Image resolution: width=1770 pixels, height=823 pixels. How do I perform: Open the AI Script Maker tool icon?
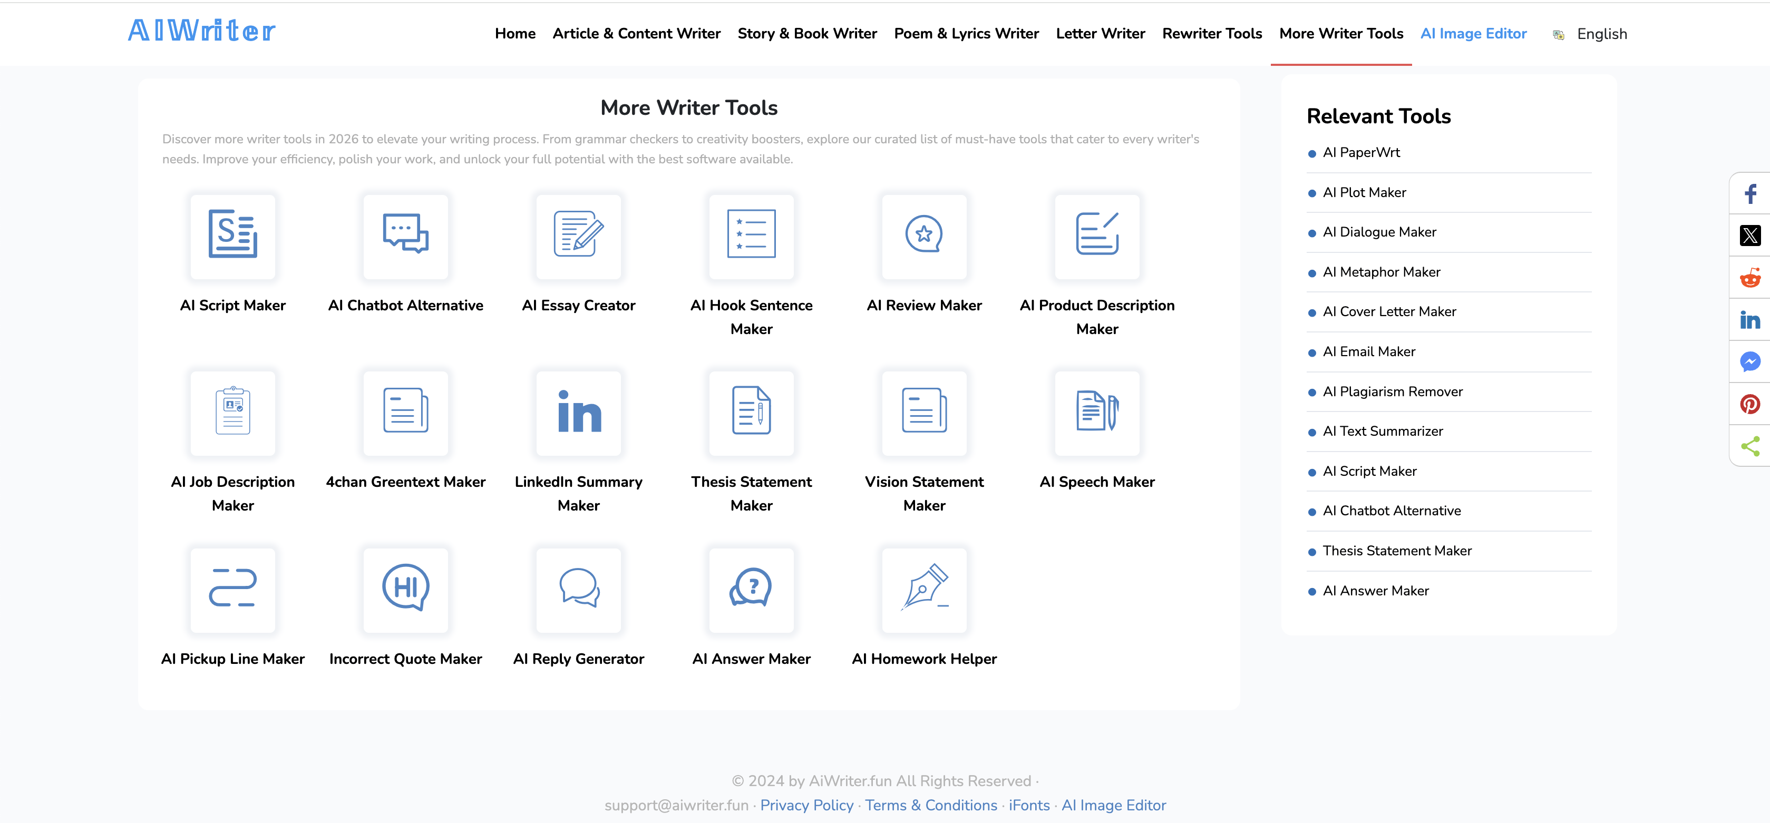point(233,237)
